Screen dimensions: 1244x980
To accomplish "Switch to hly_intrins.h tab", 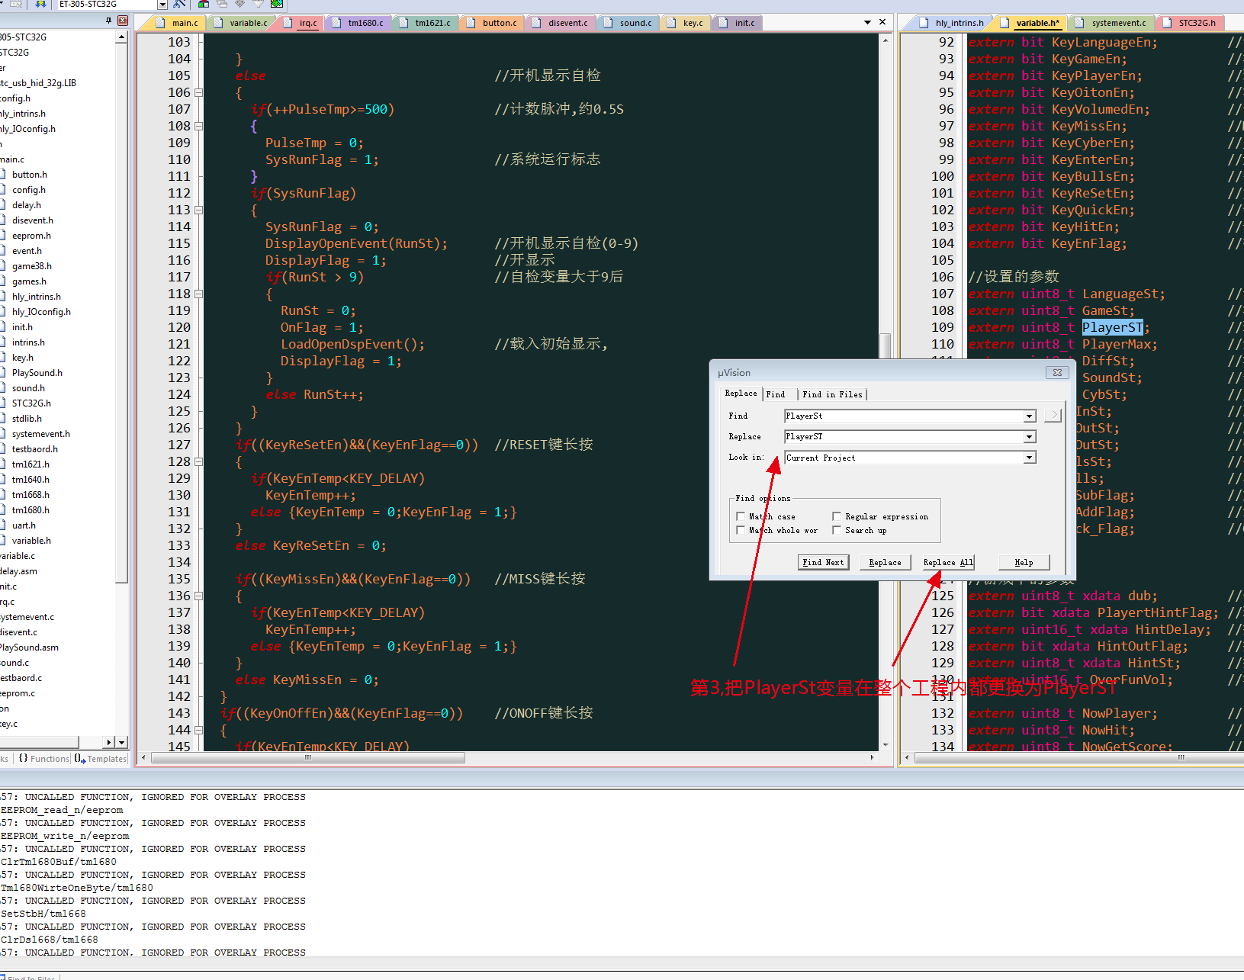I will click(952, 23).
